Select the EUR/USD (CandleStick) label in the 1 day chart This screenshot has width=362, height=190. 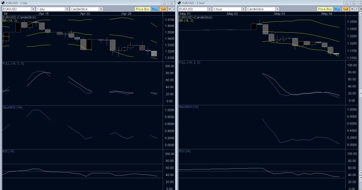click(19, 17)
